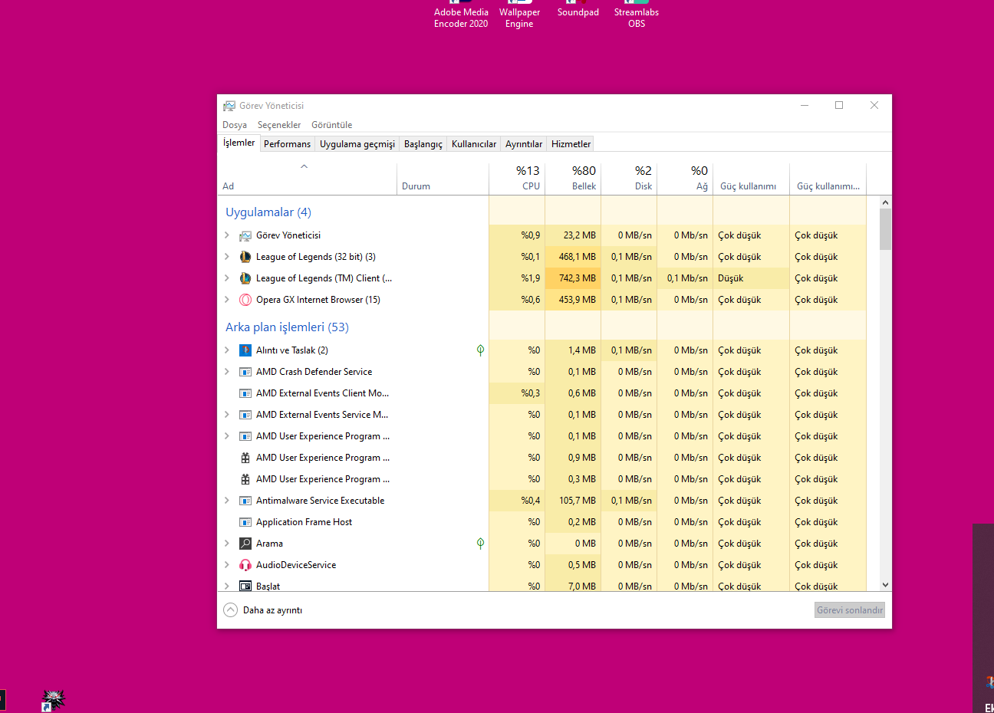This screenshot has width=994, height=713.
Task: Expand the AMD Crash Defender Service row
Action: (x=227, y=372)
